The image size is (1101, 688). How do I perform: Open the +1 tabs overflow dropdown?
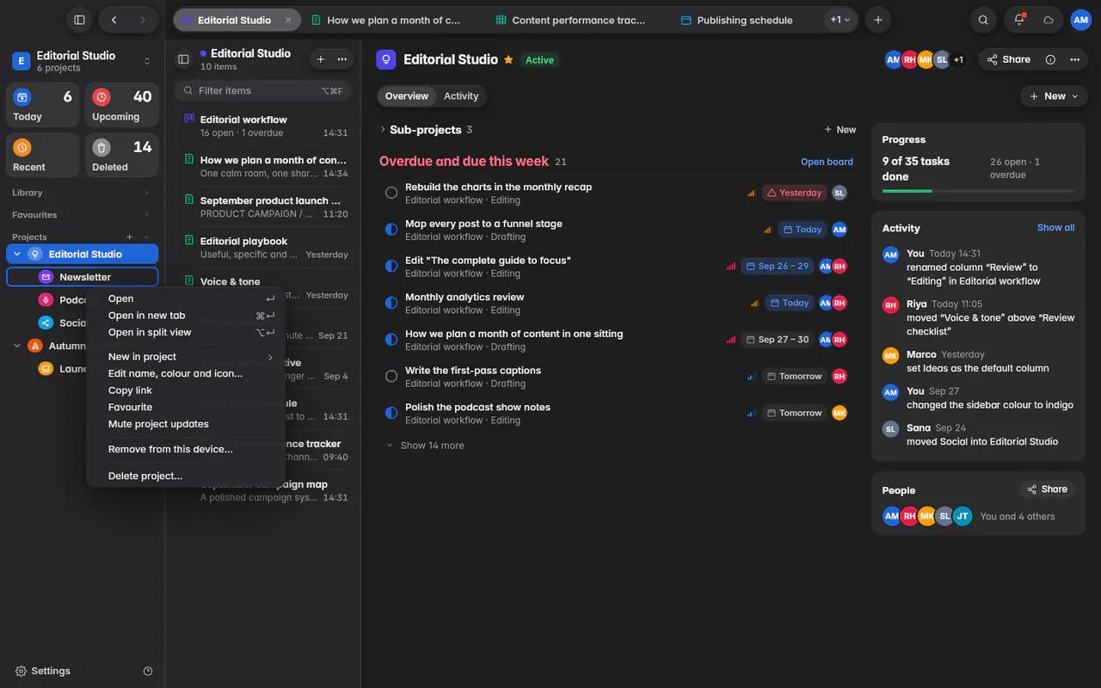click(x=840, y=20)
